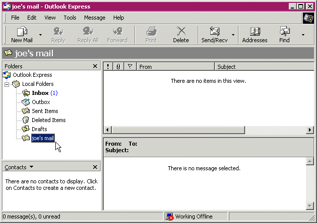317x223 pixels.
Task: Open the Sent Items folder
Action: click(x=45, y=111)
